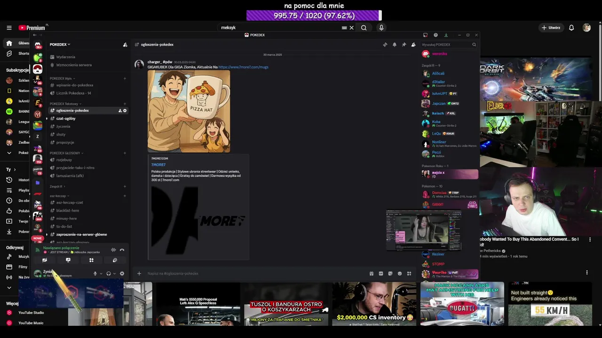602x338 pixels.
Task: Open microphone input options arrow
Action: pyautogui.click(x=101, y=274)
